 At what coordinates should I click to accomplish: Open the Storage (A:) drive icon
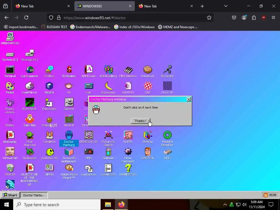[x=30, y=55]
